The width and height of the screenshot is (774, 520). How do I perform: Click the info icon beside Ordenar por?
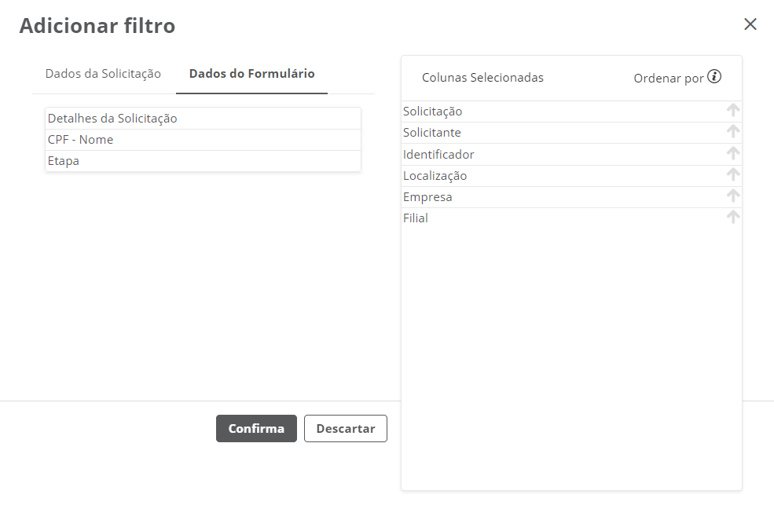(714, 77)
